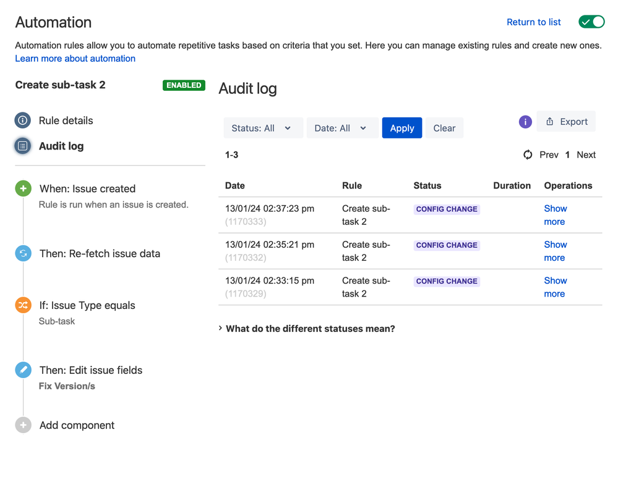Click the Automation page heading
The width and height of the screenshot is (618, 498).
[x=53, y=22]
